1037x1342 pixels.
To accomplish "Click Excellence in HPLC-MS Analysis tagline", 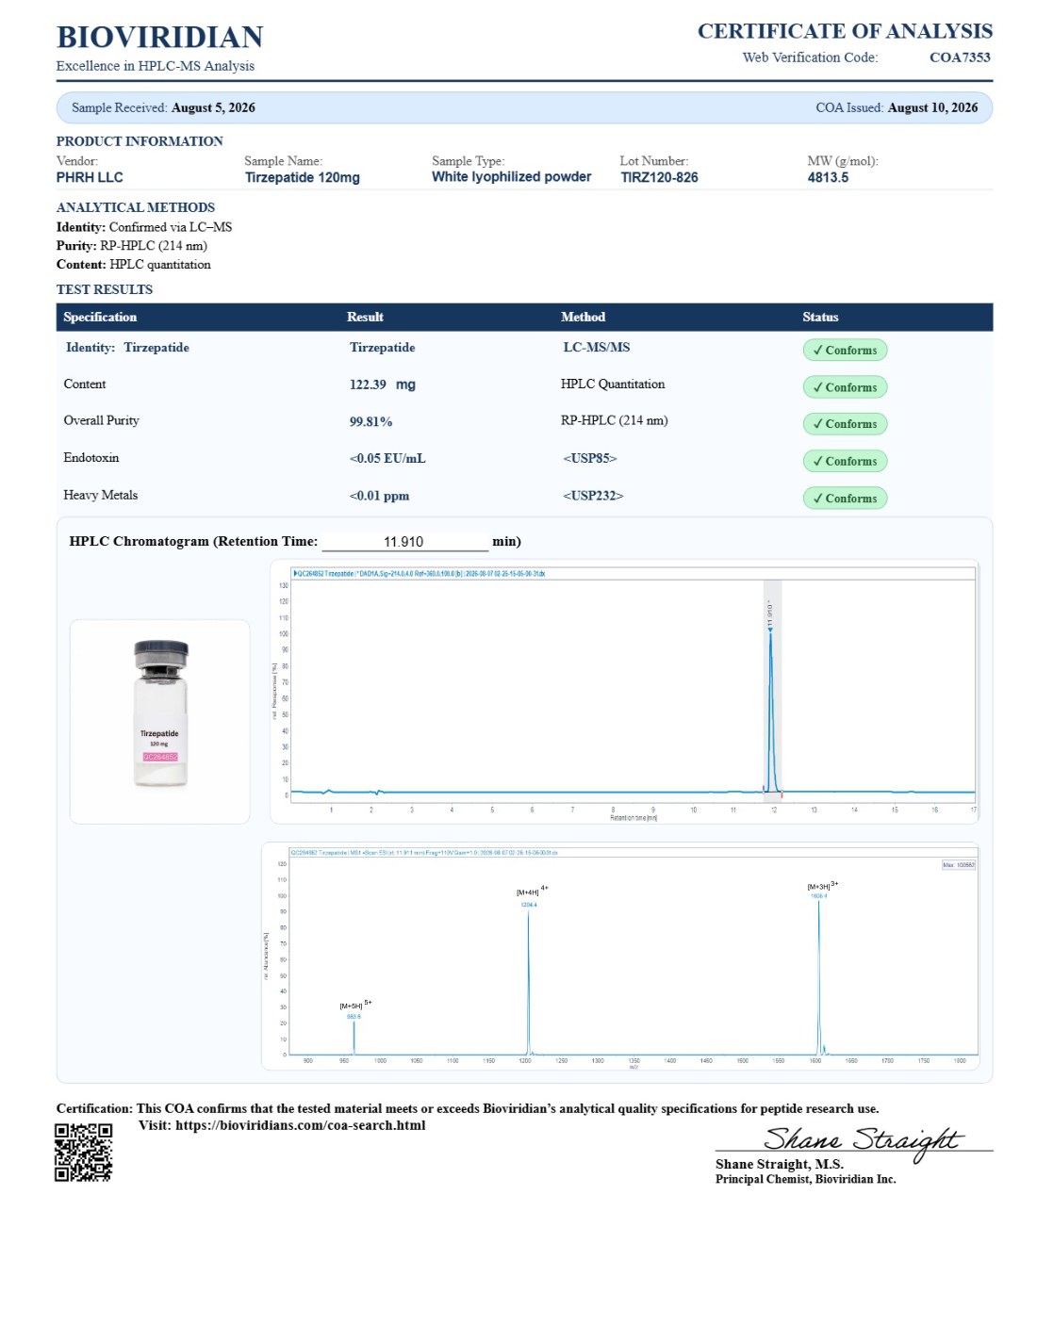I will [x=156, y=66].
